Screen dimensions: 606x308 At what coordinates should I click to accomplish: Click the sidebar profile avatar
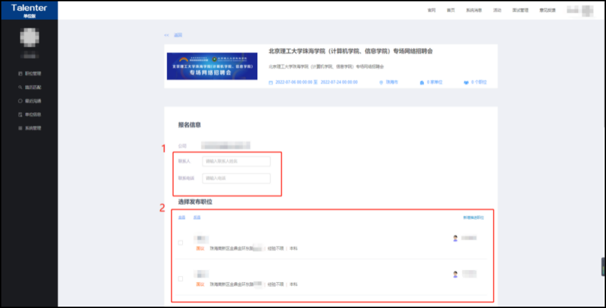29,38
